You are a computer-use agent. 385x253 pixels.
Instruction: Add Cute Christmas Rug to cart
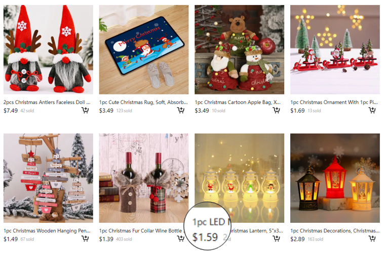(x=181, y=111)
